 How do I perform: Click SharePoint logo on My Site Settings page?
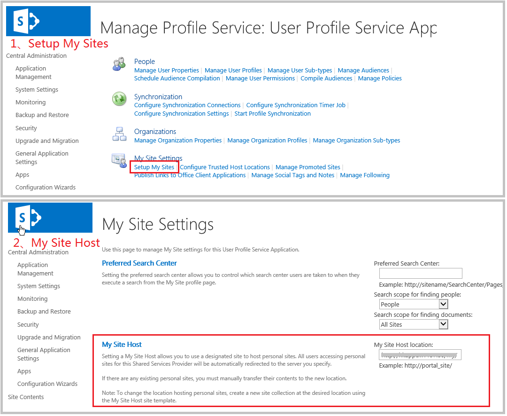[50, 218]
